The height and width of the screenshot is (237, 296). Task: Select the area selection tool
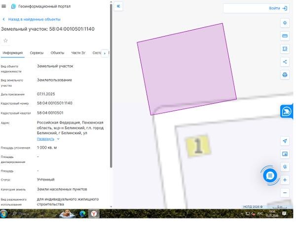coord(285,49)
